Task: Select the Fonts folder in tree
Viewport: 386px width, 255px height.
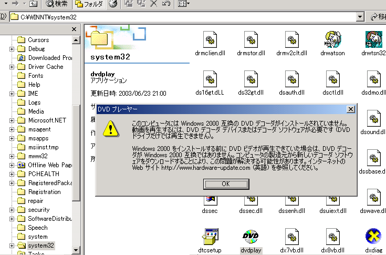Action: (x=30, y=76)
